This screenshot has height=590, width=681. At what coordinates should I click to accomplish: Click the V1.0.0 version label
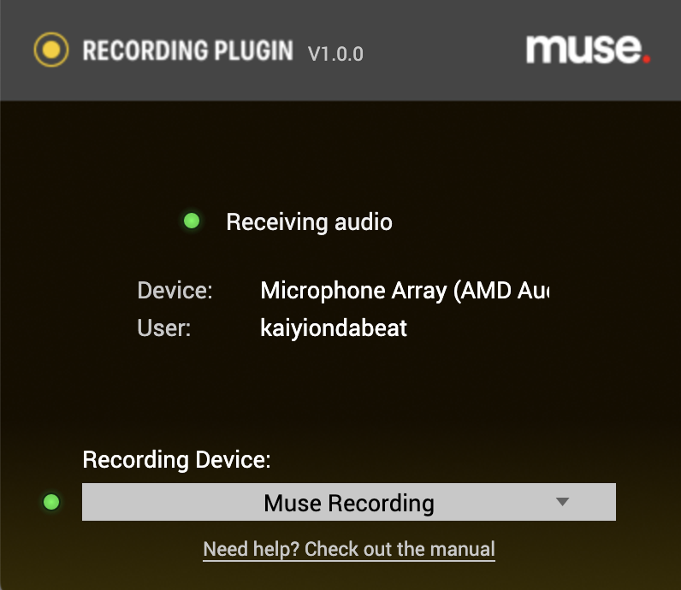[335, 54]
